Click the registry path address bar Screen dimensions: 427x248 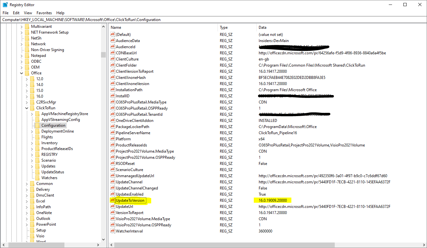pos(213,20)
